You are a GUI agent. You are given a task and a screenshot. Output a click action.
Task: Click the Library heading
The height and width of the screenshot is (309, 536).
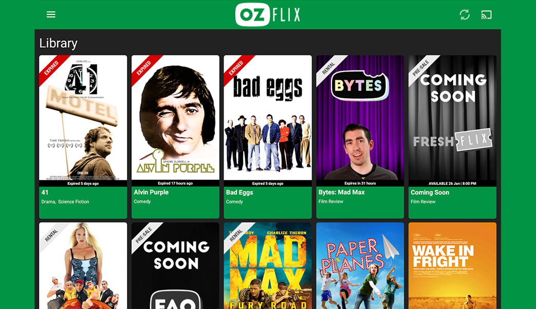coord(58,43)
